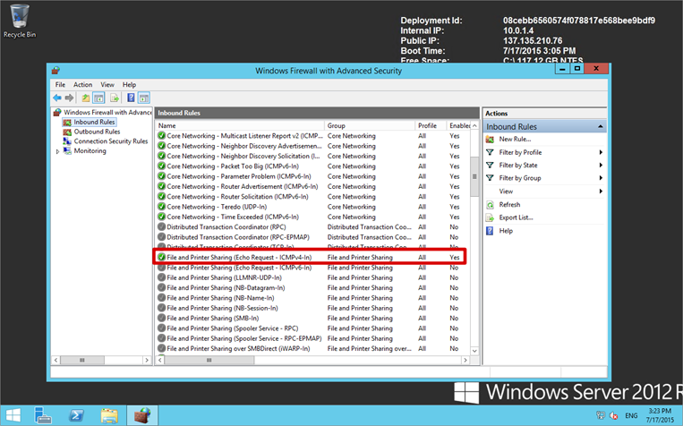Screen dimensions: 683x426
Task: Click the Export List toolbar icon
Action: tap(115, 98)
